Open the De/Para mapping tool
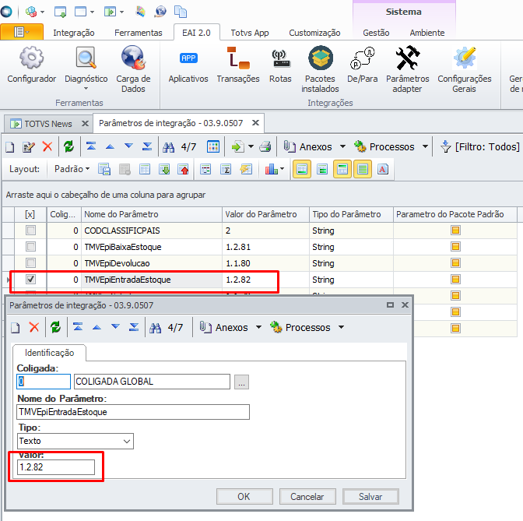523x521 pixels. (362, 65)
